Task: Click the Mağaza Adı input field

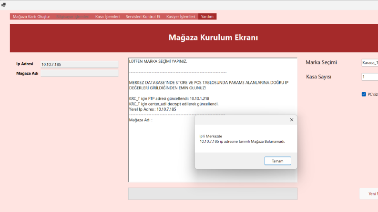Action: pos(80,73)
